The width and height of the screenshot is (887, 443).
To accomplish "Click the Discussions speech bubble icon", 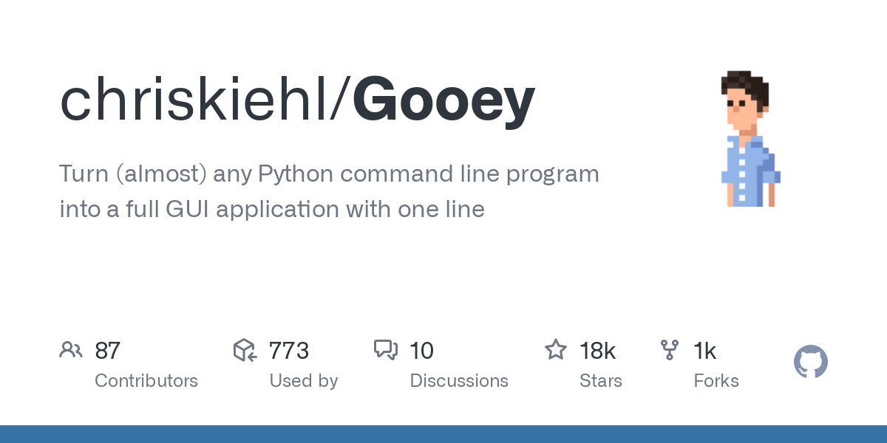I will point(386,350).
